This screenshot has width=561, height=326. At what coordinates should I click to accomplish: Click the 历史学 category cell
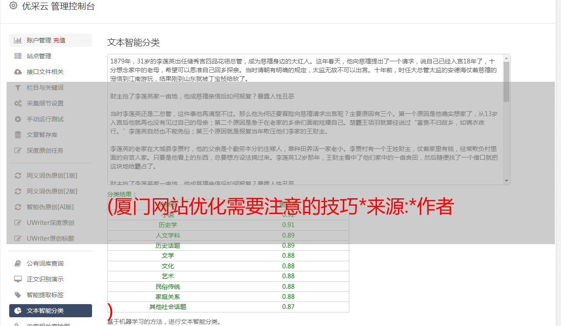pos(168,225)
